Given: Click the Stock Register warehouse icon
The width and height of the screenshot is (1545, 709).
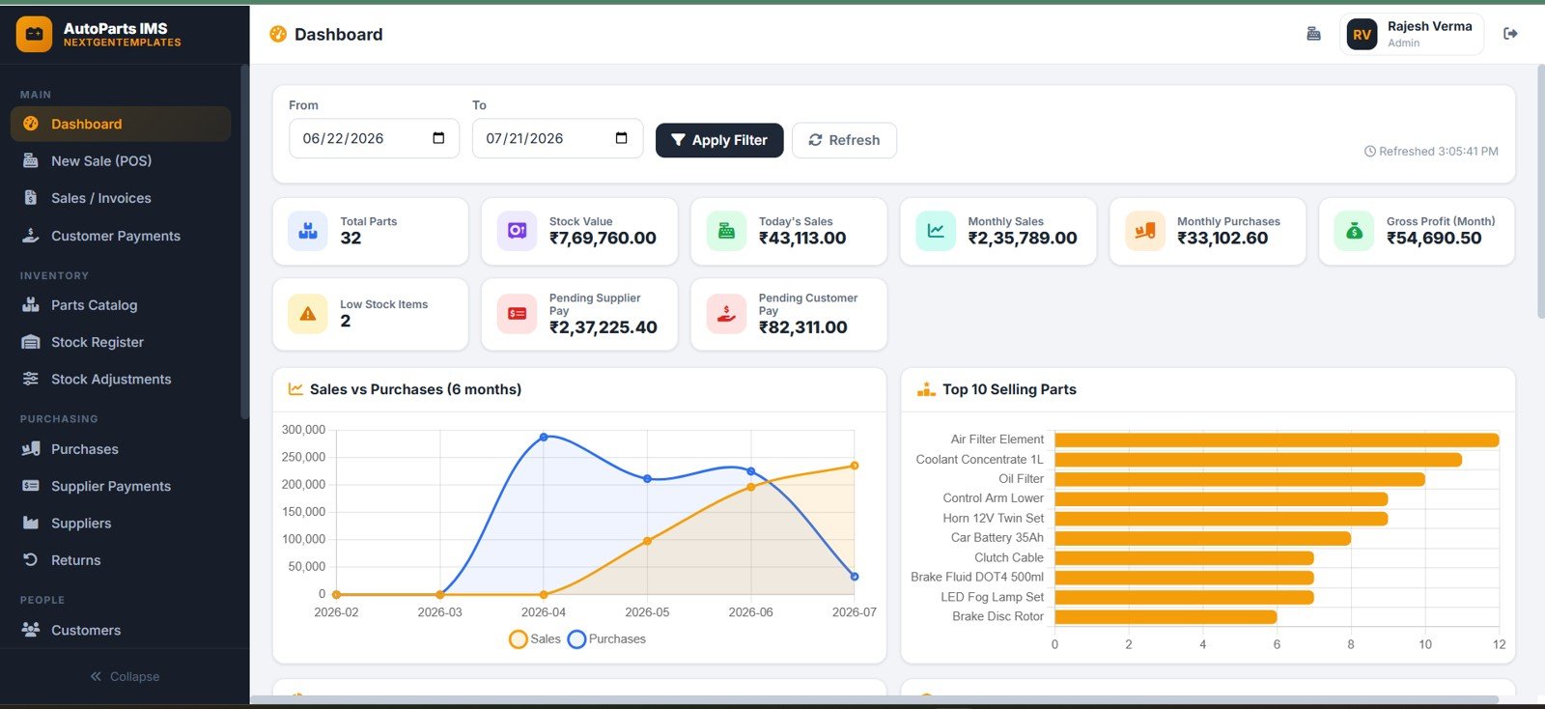Looking at the screenshot, I should pos(31,342).
